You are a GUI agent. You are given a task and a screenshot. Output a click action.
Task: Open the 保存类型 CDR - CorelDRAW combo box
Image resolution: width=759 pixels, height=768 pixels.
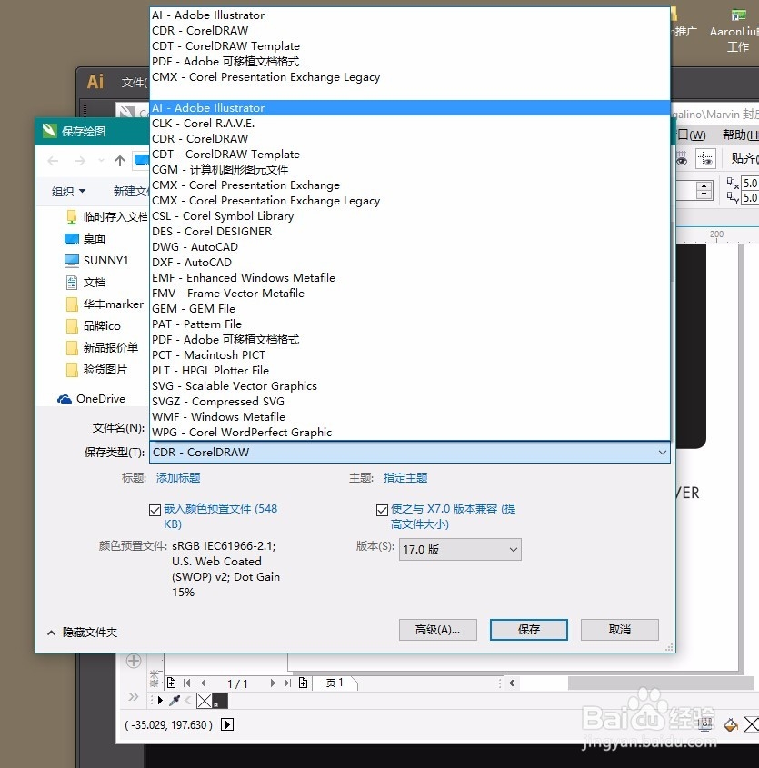coord(410,452)
